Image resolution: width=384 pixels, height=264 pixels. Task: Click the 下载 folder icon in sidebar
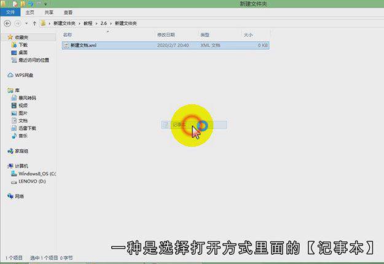[14, 45]
